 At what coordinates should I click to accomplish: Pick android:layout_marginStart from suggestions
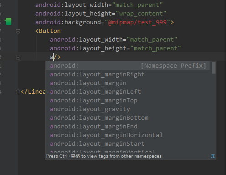(x=127, y=144)
